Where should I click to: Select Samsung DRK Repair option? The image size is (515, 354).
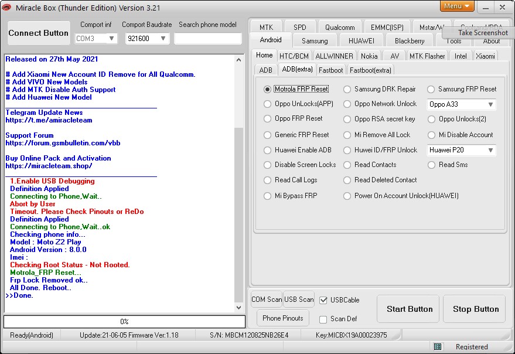click(347, 89)
